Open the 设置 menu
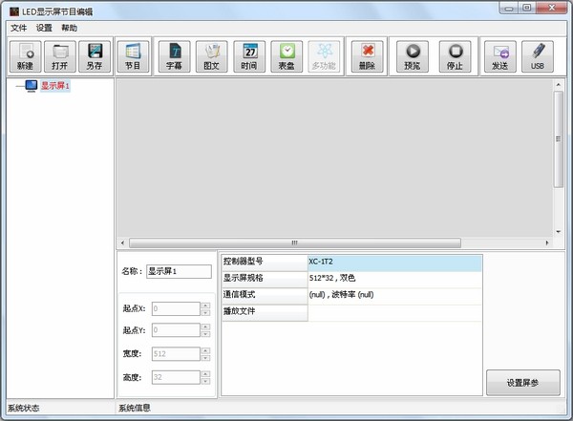Image resolution: width=573 pixels, height=421 pixels. pyautogui.click(x=44, y=28)
